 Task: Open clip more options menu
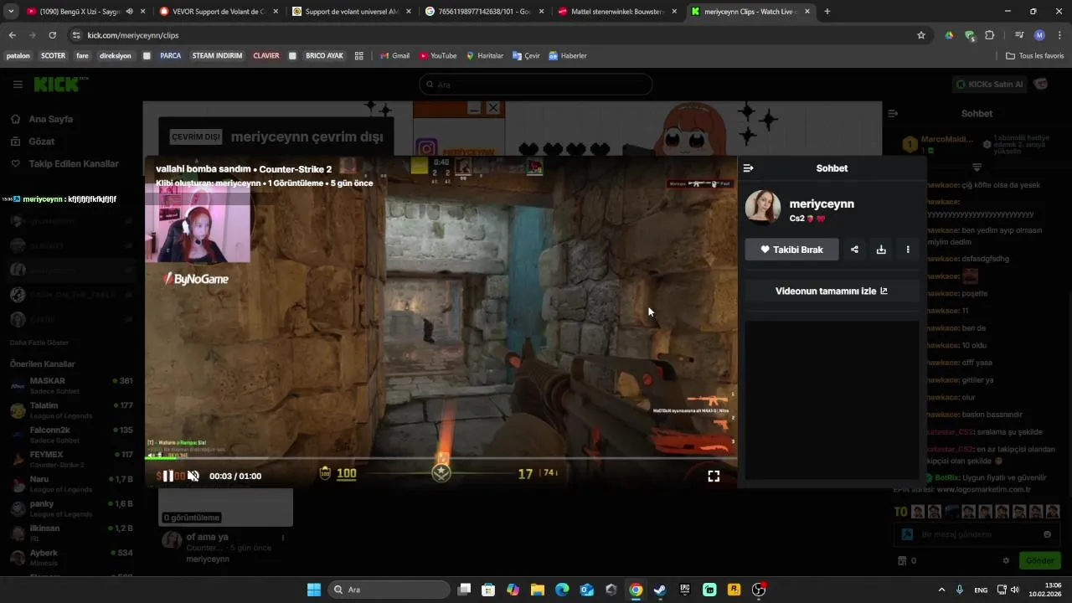908,250
